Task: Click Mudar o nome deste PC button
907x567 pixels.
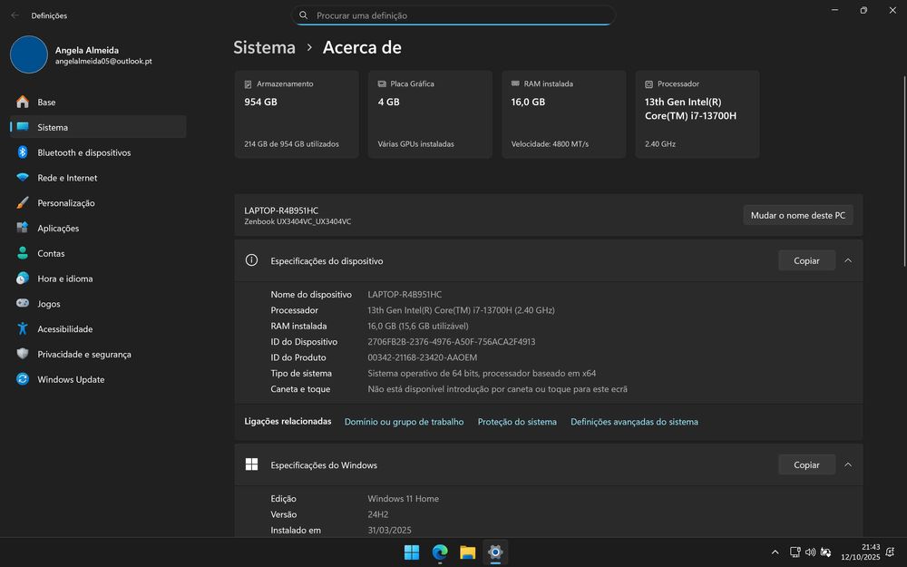Action: click(797, 215)
